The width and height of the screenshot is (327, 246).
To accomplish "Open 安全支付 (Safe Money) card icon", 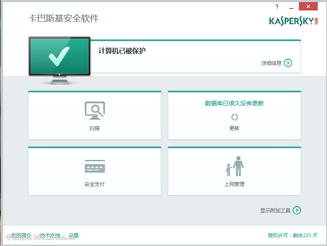I will pos(95,166).
